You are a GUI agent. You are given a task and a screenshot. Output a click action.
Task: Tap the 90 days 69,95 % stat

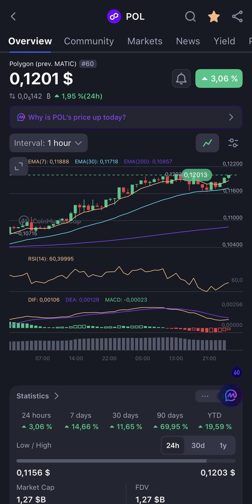coord(170,421)
